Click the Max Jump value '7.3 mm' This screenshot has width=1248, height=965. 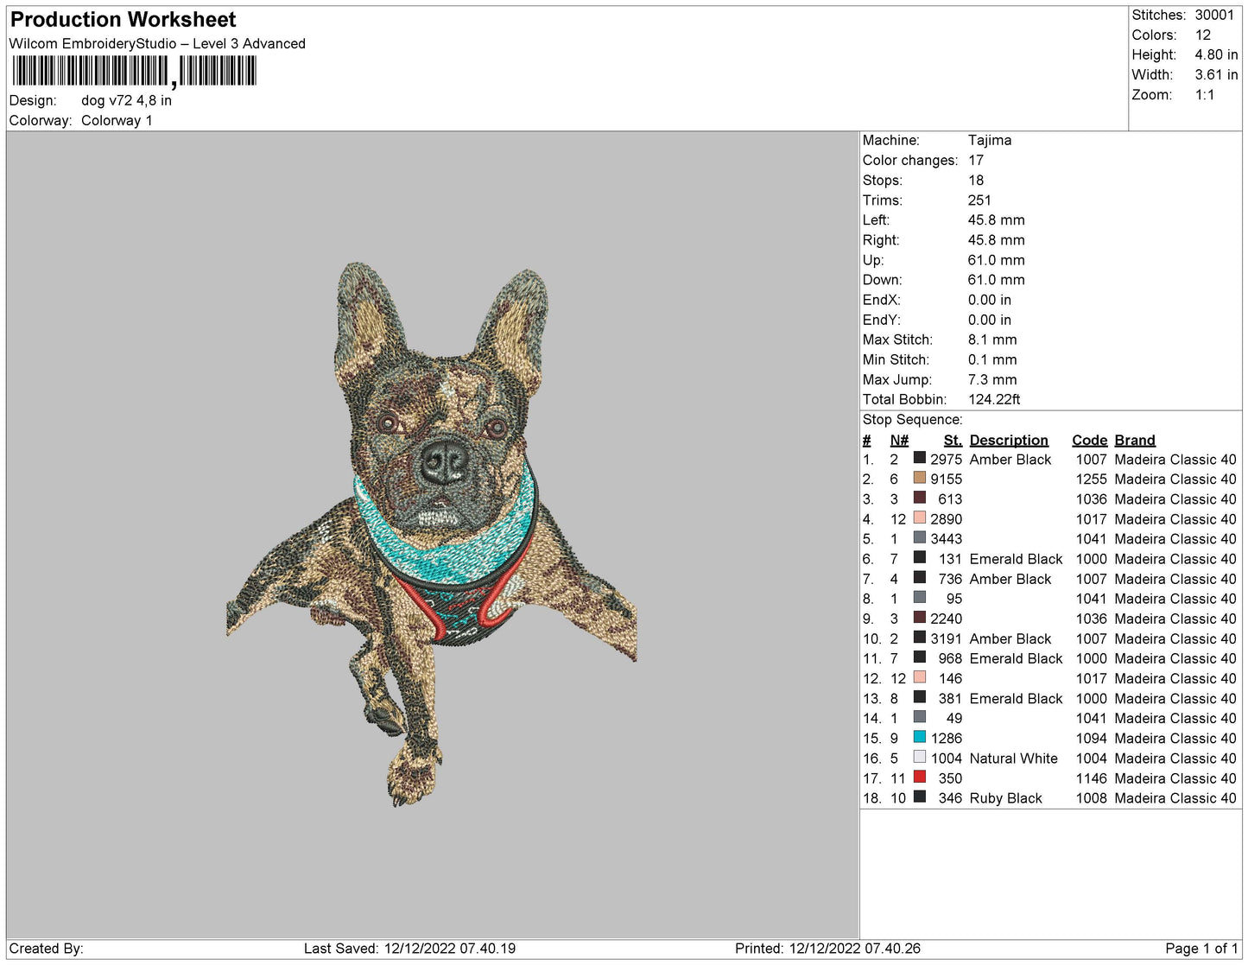(992, 379)
